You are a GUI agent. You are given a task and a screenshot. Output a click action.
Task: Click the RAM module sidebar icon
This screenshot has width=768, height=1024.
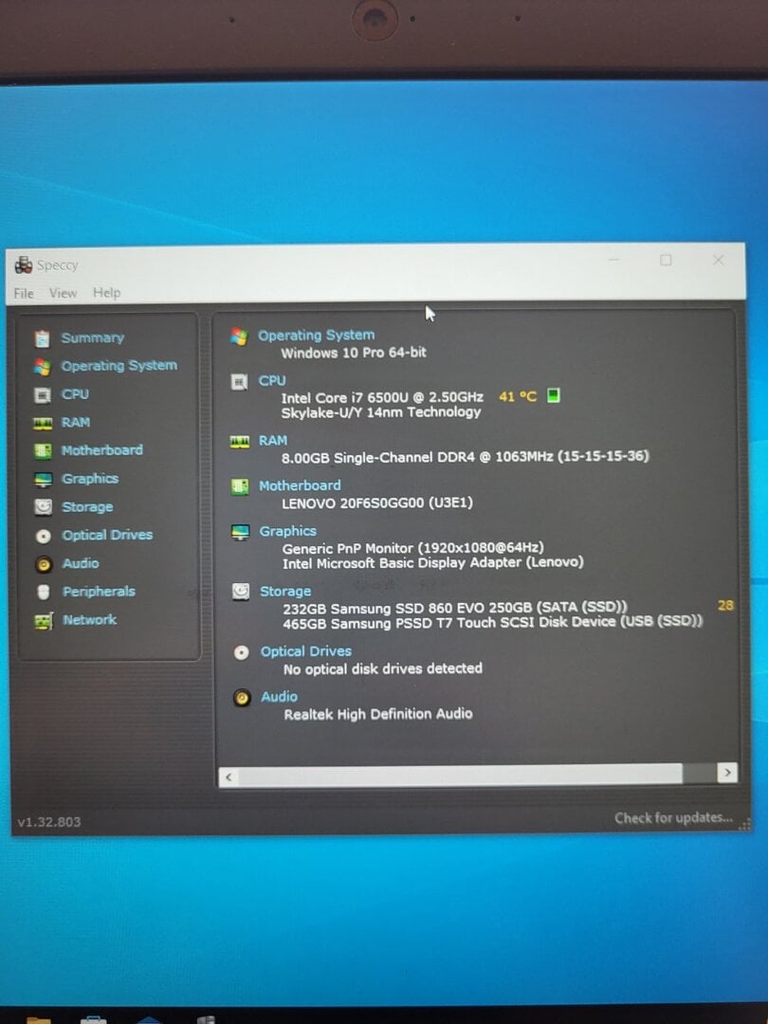43,423
